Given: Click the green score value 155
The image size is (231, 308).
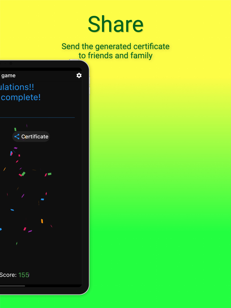Looking at the screenshot, I should [24, 275].
